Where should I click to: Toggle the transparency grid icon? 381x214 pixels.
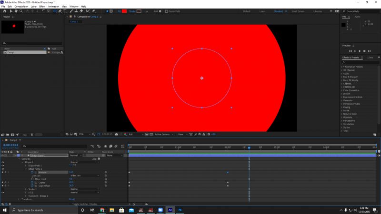click(151, 134)
